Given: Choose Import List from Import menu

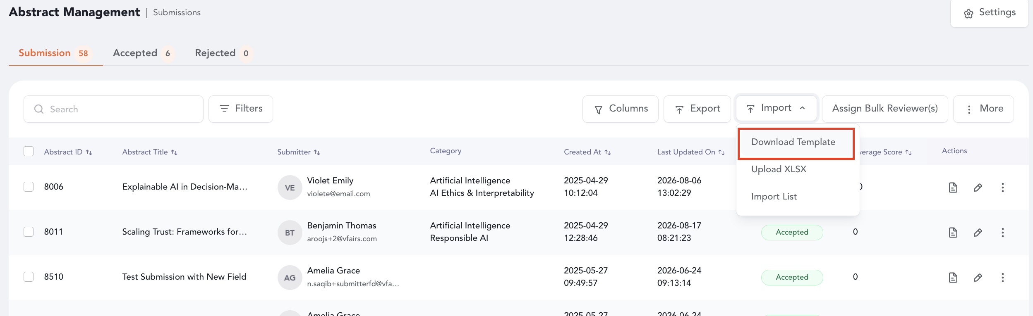Looking at the screenshot, I should point(774,197).
